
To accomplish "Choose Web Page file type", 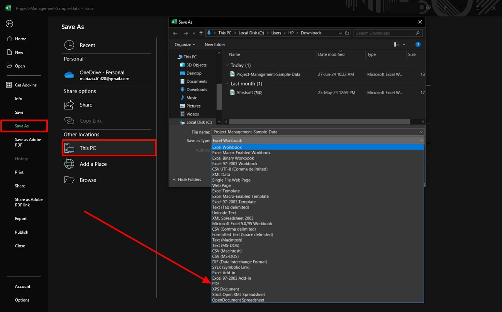I will 317,186.
